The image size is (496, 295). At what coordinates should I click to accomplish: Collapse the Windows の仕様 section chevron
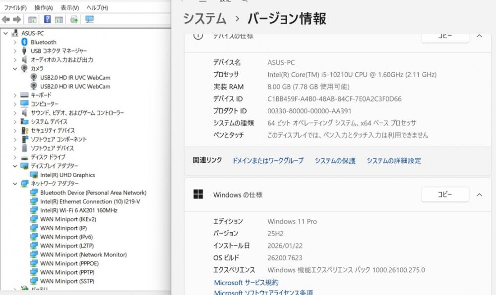pyautogui.click(x=479, y=195)
